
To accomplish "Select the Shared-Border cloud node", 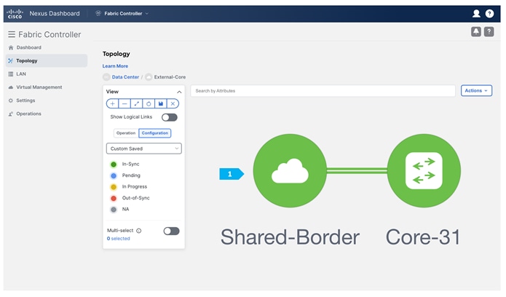I will point(290,171).
